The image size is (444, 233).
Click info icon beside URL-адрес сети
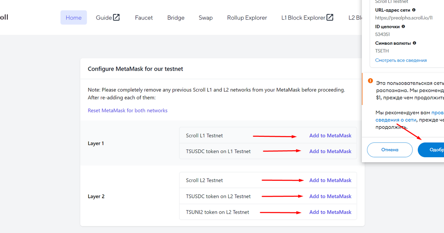[x=414, y=10]
